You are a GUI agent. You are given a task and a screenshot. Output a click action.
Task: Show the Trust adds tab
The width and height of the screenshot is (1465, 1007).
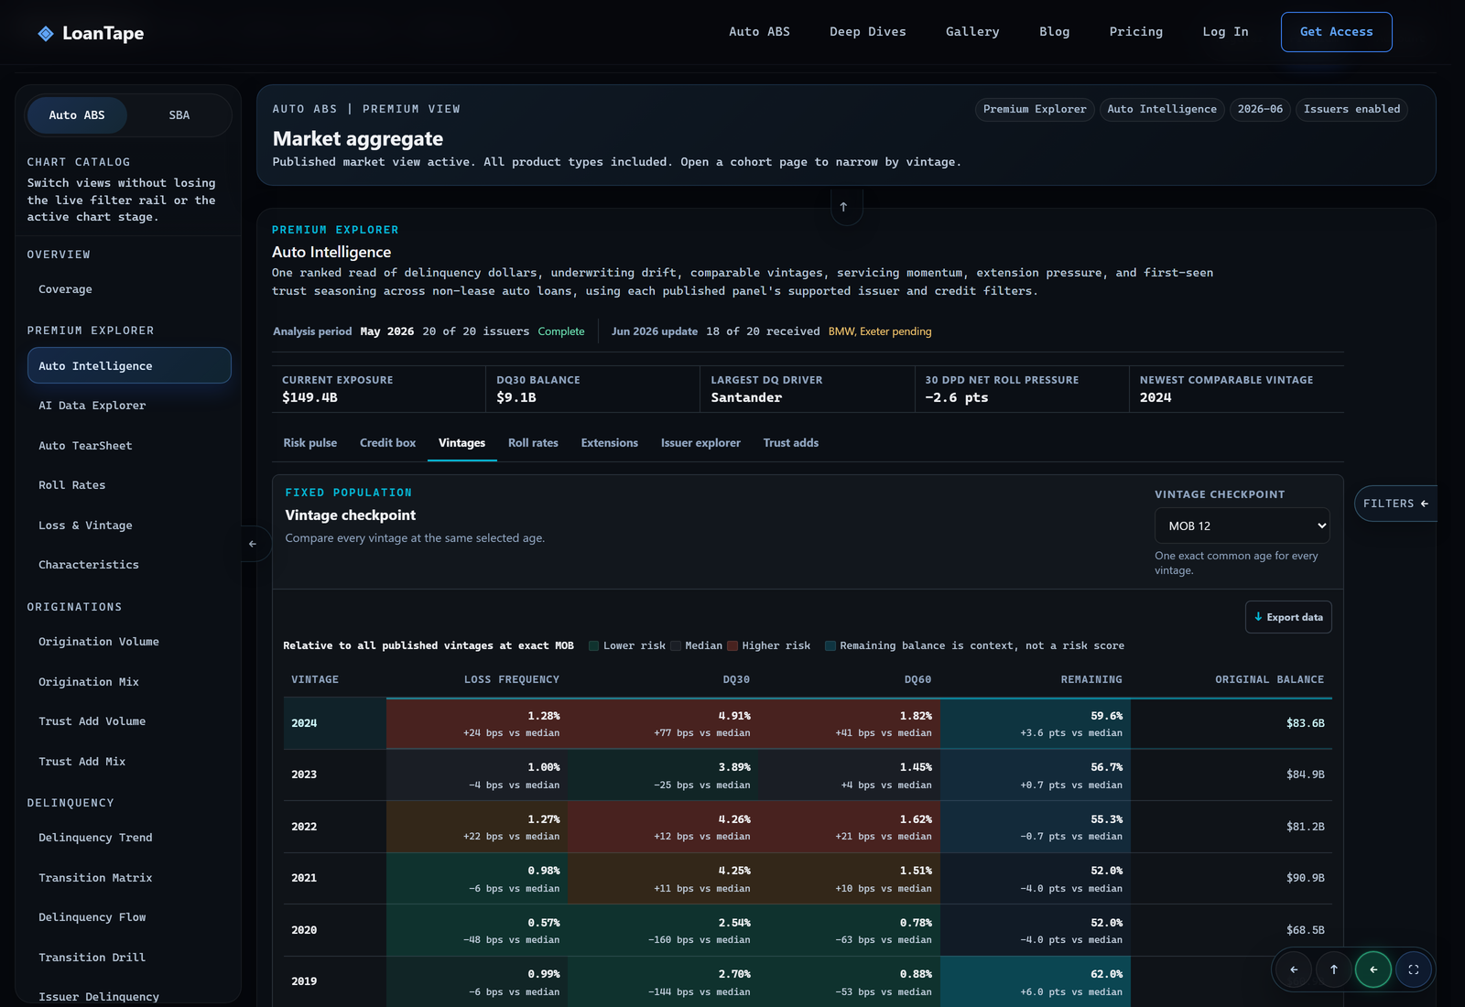[791, 443]
